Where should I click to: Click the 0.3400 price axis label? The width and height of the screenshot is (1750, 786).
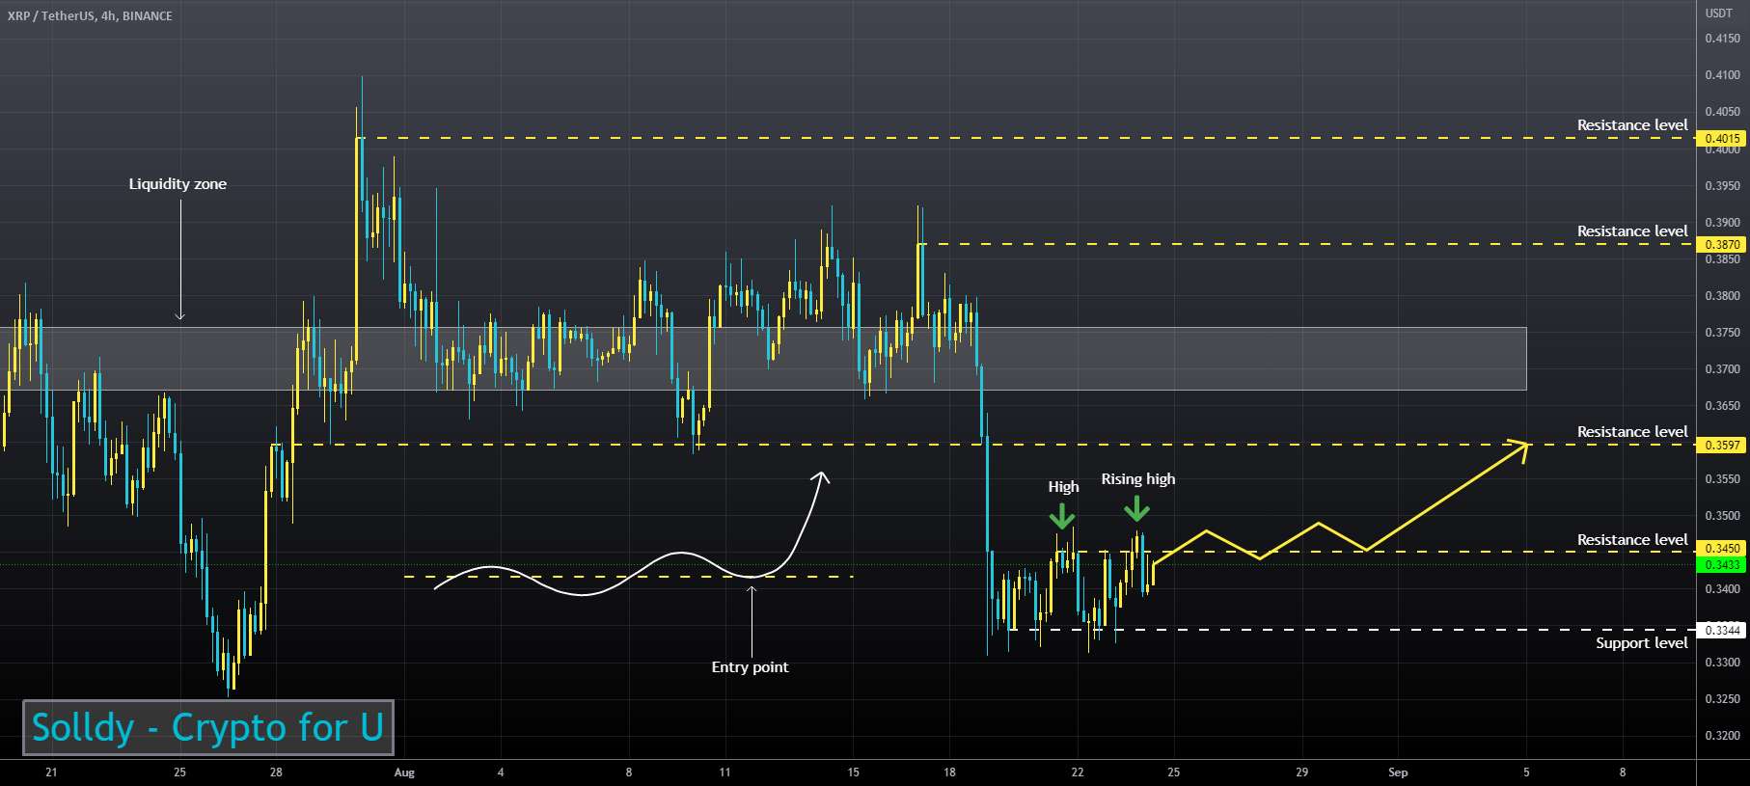(x=1722, y=589)
